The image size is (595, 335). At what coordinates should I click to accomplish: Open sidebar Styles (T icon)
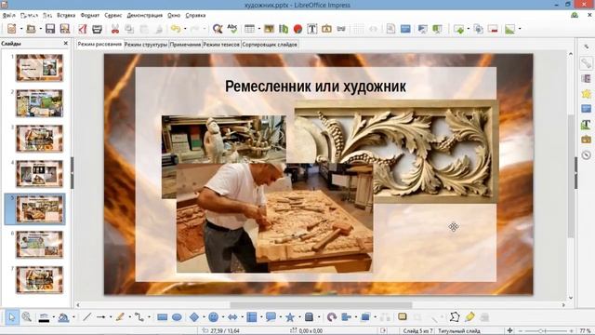(587, 124)
